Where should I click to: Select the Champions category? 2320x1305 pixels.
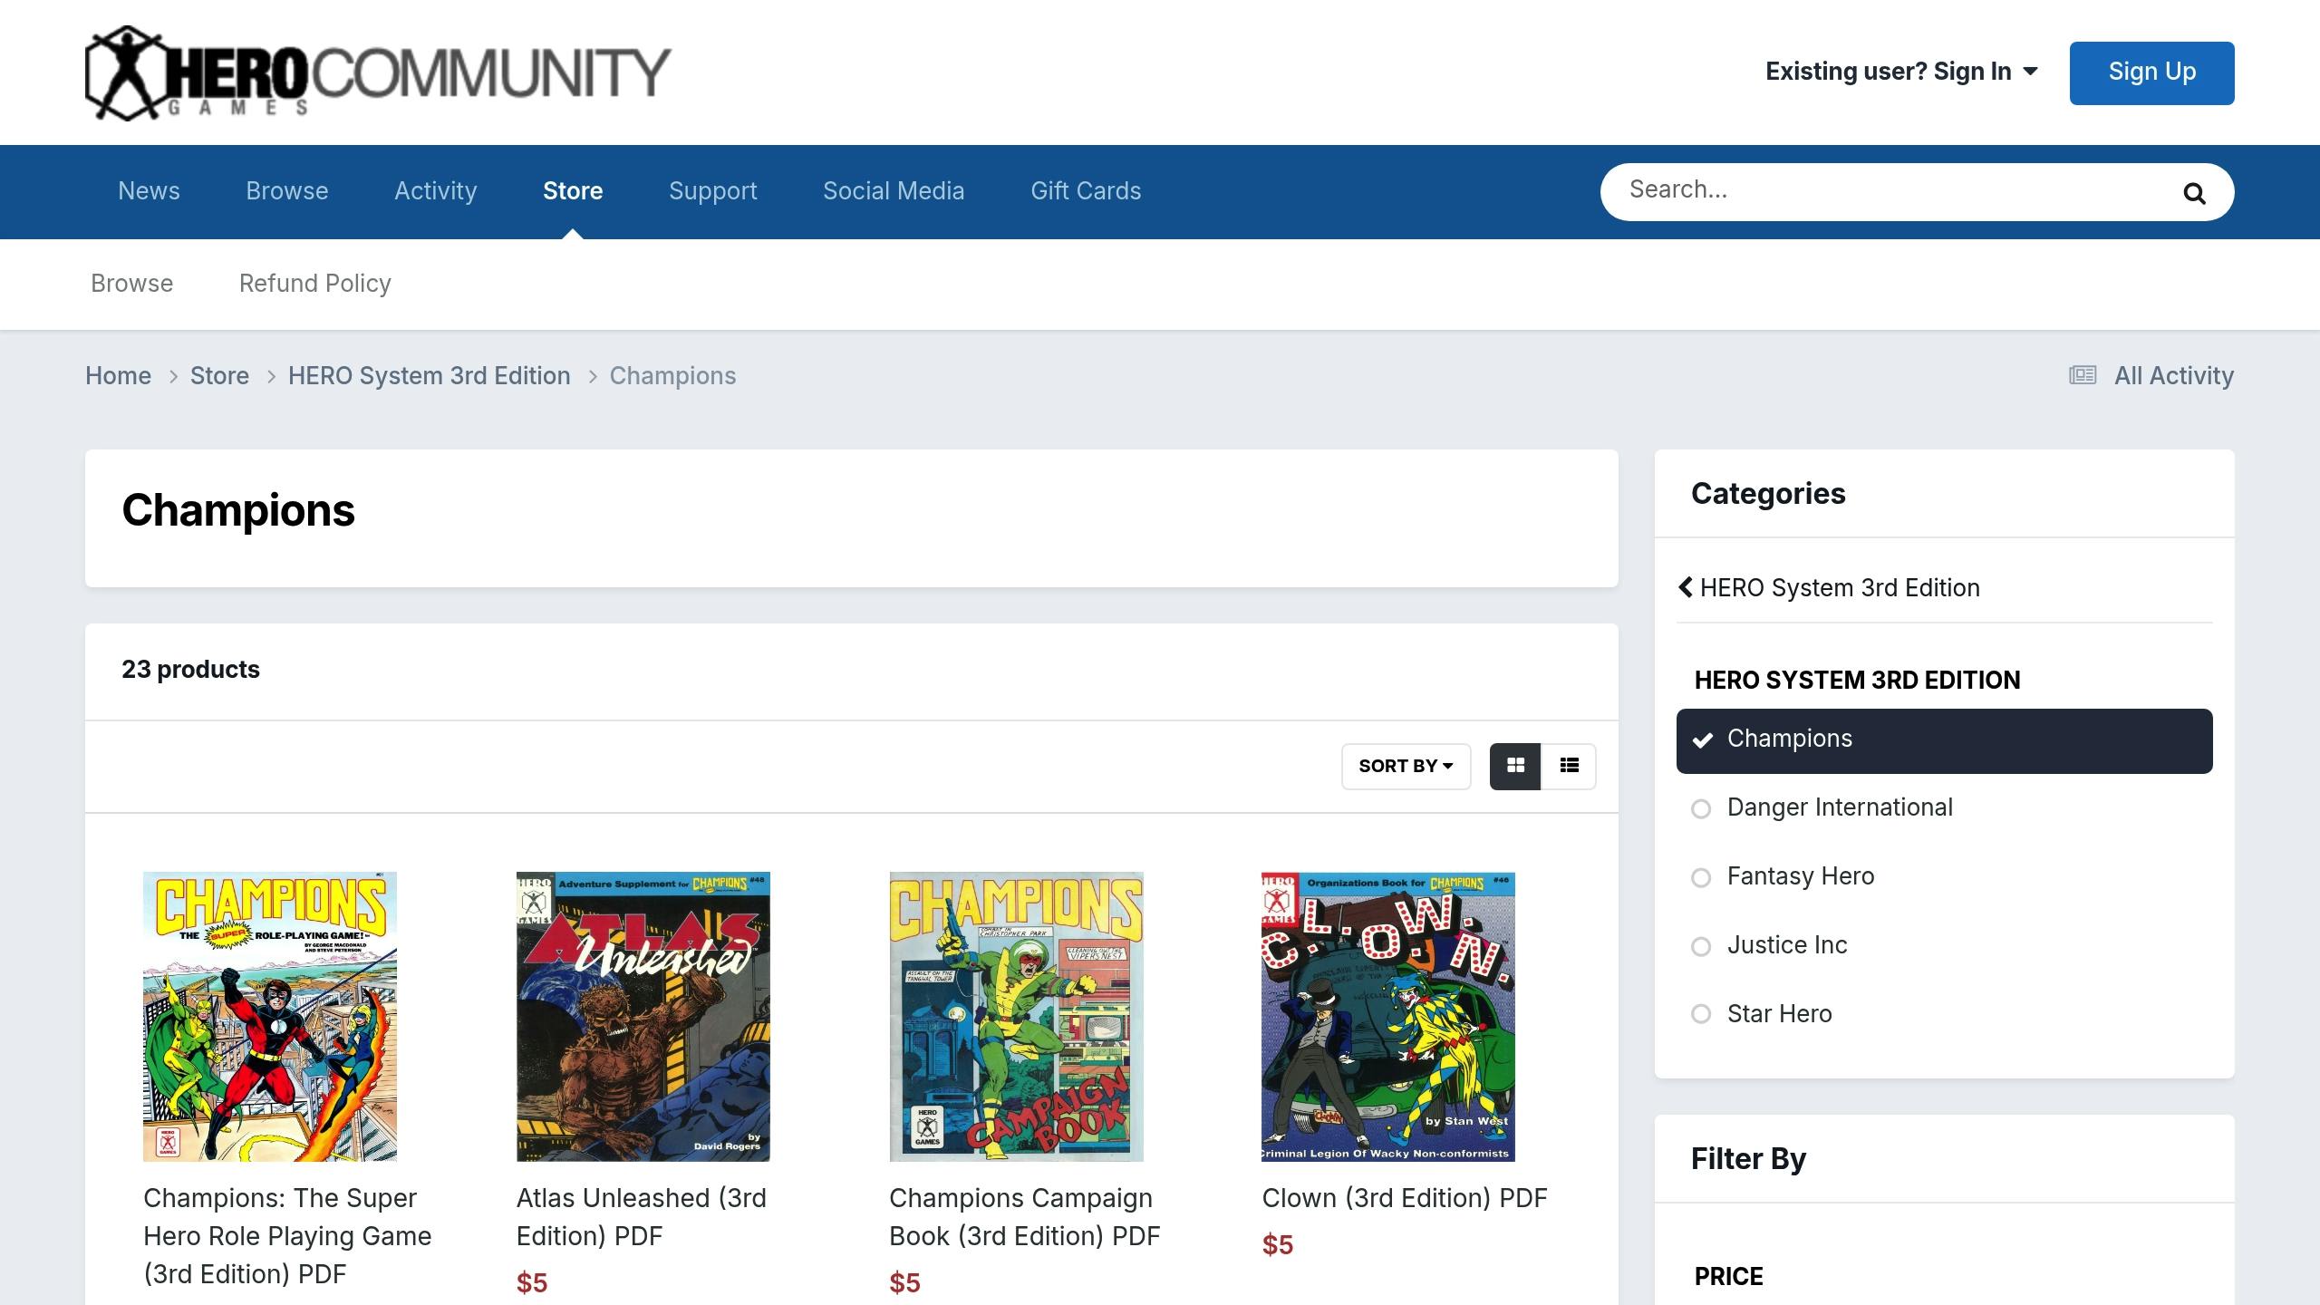point(1944,740)
